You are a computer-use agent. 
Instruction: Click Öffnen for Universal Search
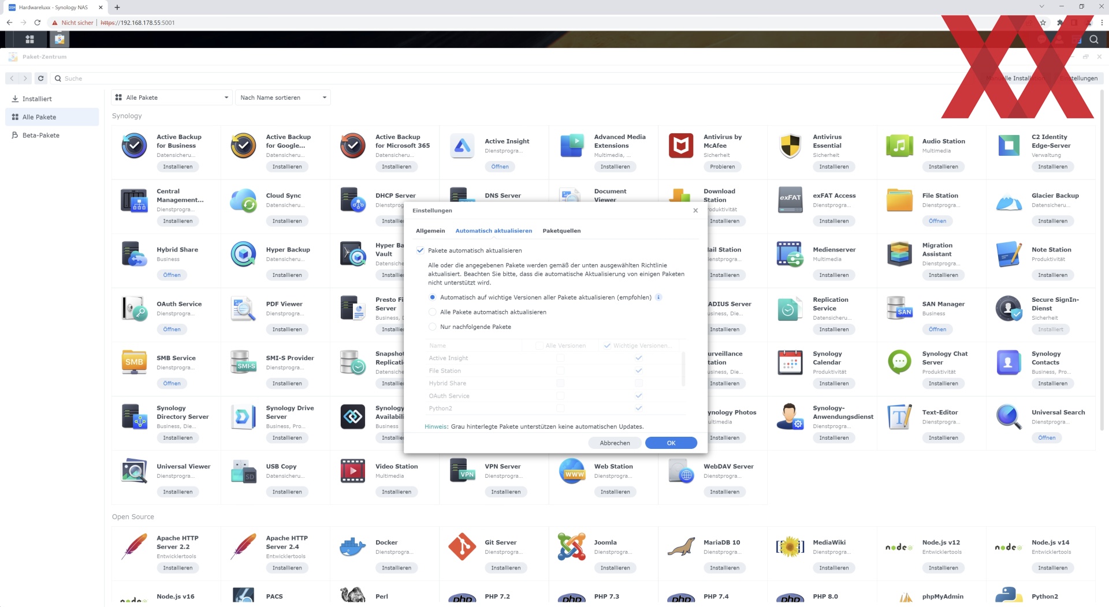(x=1047, y=438)
